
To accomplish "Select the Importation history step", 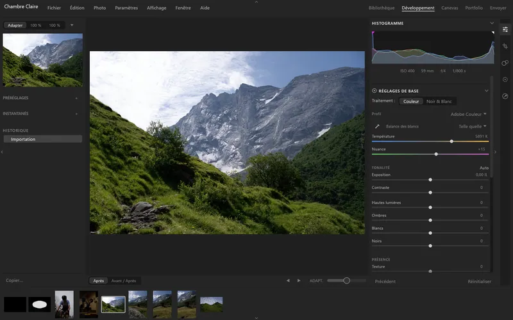I will click(43, 139).
